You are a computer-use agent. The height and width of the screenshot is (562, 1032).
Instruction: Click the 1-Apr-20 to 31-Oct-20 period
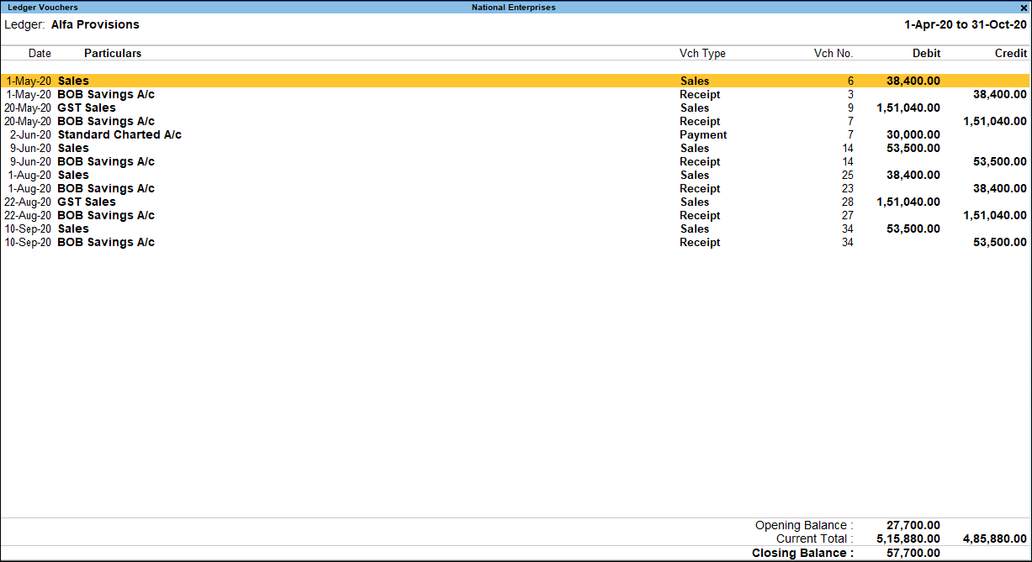click(x=965, y=25)
